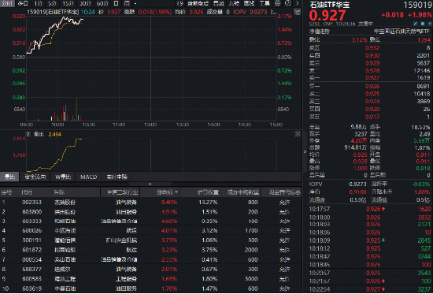Click the 石油ETF华宝 title
The width and height of the screenshot is (433, 294).
329,5
